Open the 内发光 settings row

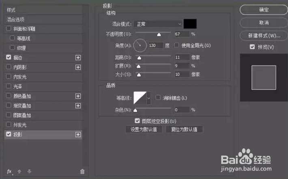pos(43,77)
